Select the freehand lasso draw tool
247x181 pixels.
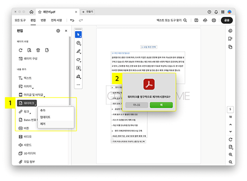point(78,60)
